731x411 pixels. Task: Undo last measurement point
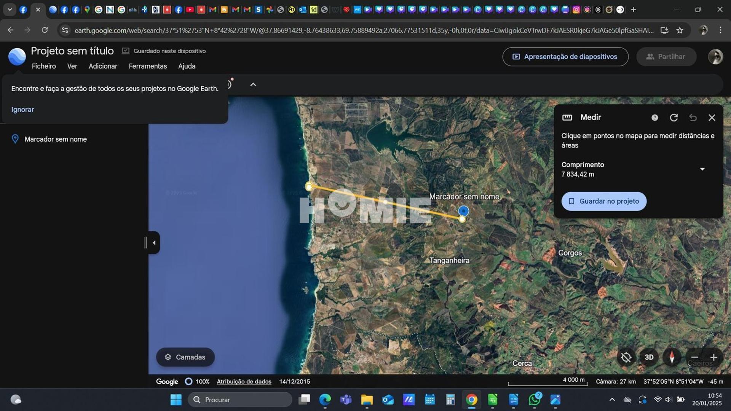693,118
